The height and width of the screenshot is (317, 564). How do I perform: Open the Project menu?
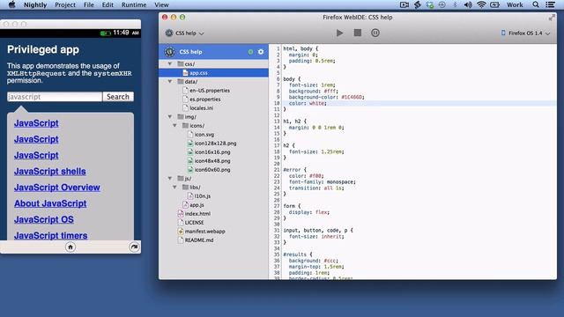[65, 4]
